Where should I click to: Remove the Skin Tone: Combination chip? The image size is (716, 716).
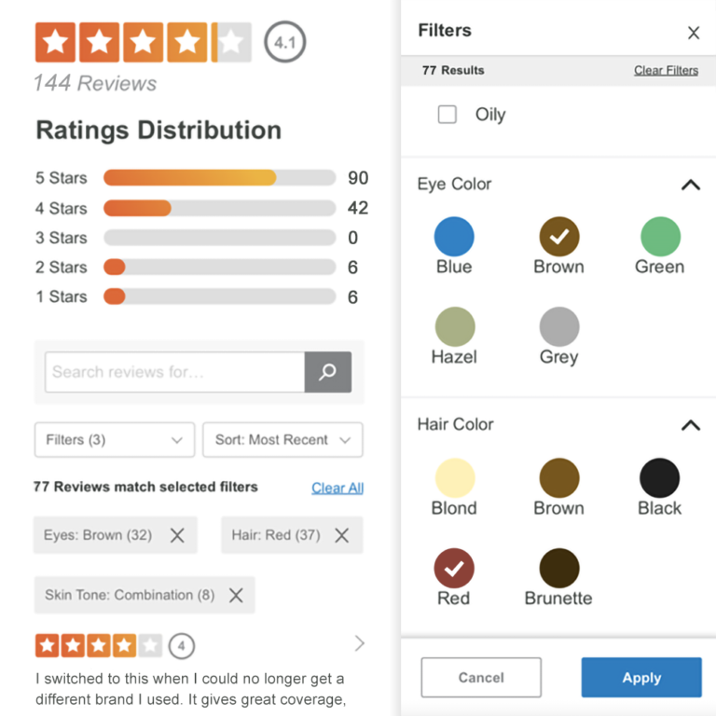[x=236, y=595]
